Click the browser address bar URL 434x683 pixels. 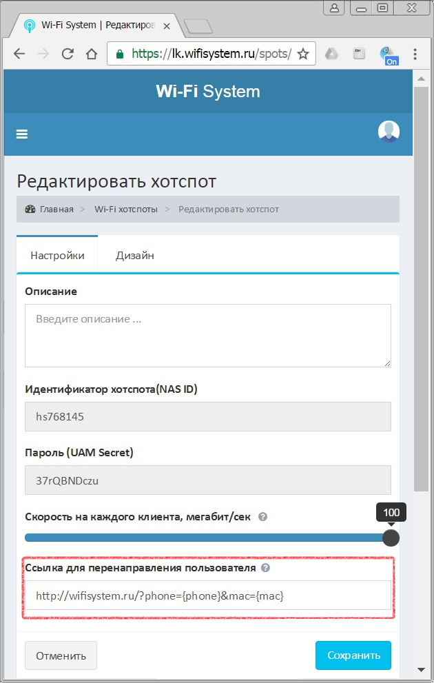coord(211,54)
